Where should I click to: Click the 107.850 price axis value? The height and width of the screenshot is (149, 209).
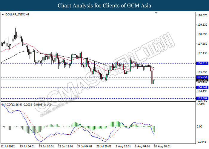coord(202,44)
